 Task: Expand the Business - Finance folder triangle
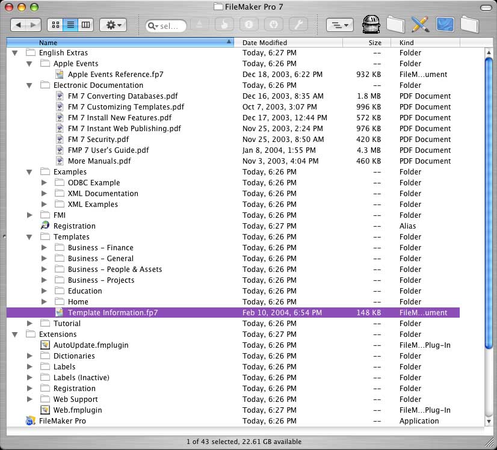pyautogui.click(x=44, y=247)
